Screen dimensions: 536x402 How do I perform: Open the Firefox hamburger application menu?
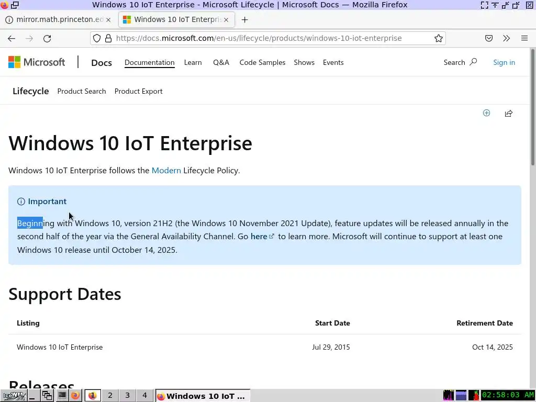coord(524,38)
